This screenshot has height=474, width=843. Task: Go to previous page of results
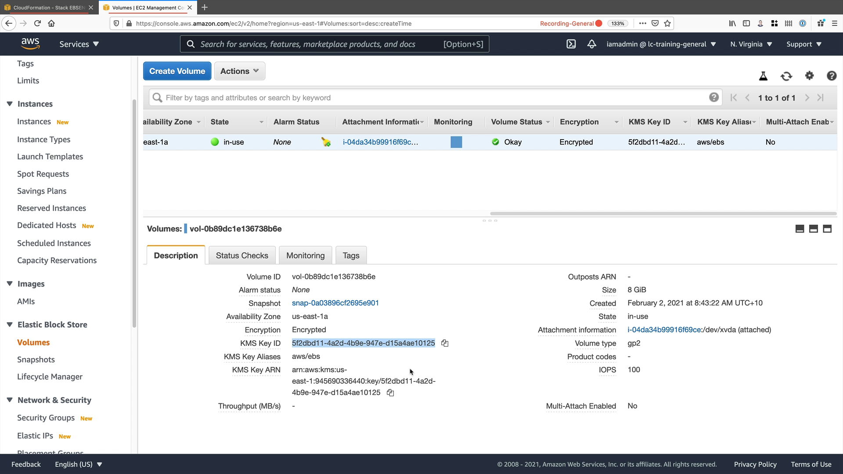click(747, 98)
